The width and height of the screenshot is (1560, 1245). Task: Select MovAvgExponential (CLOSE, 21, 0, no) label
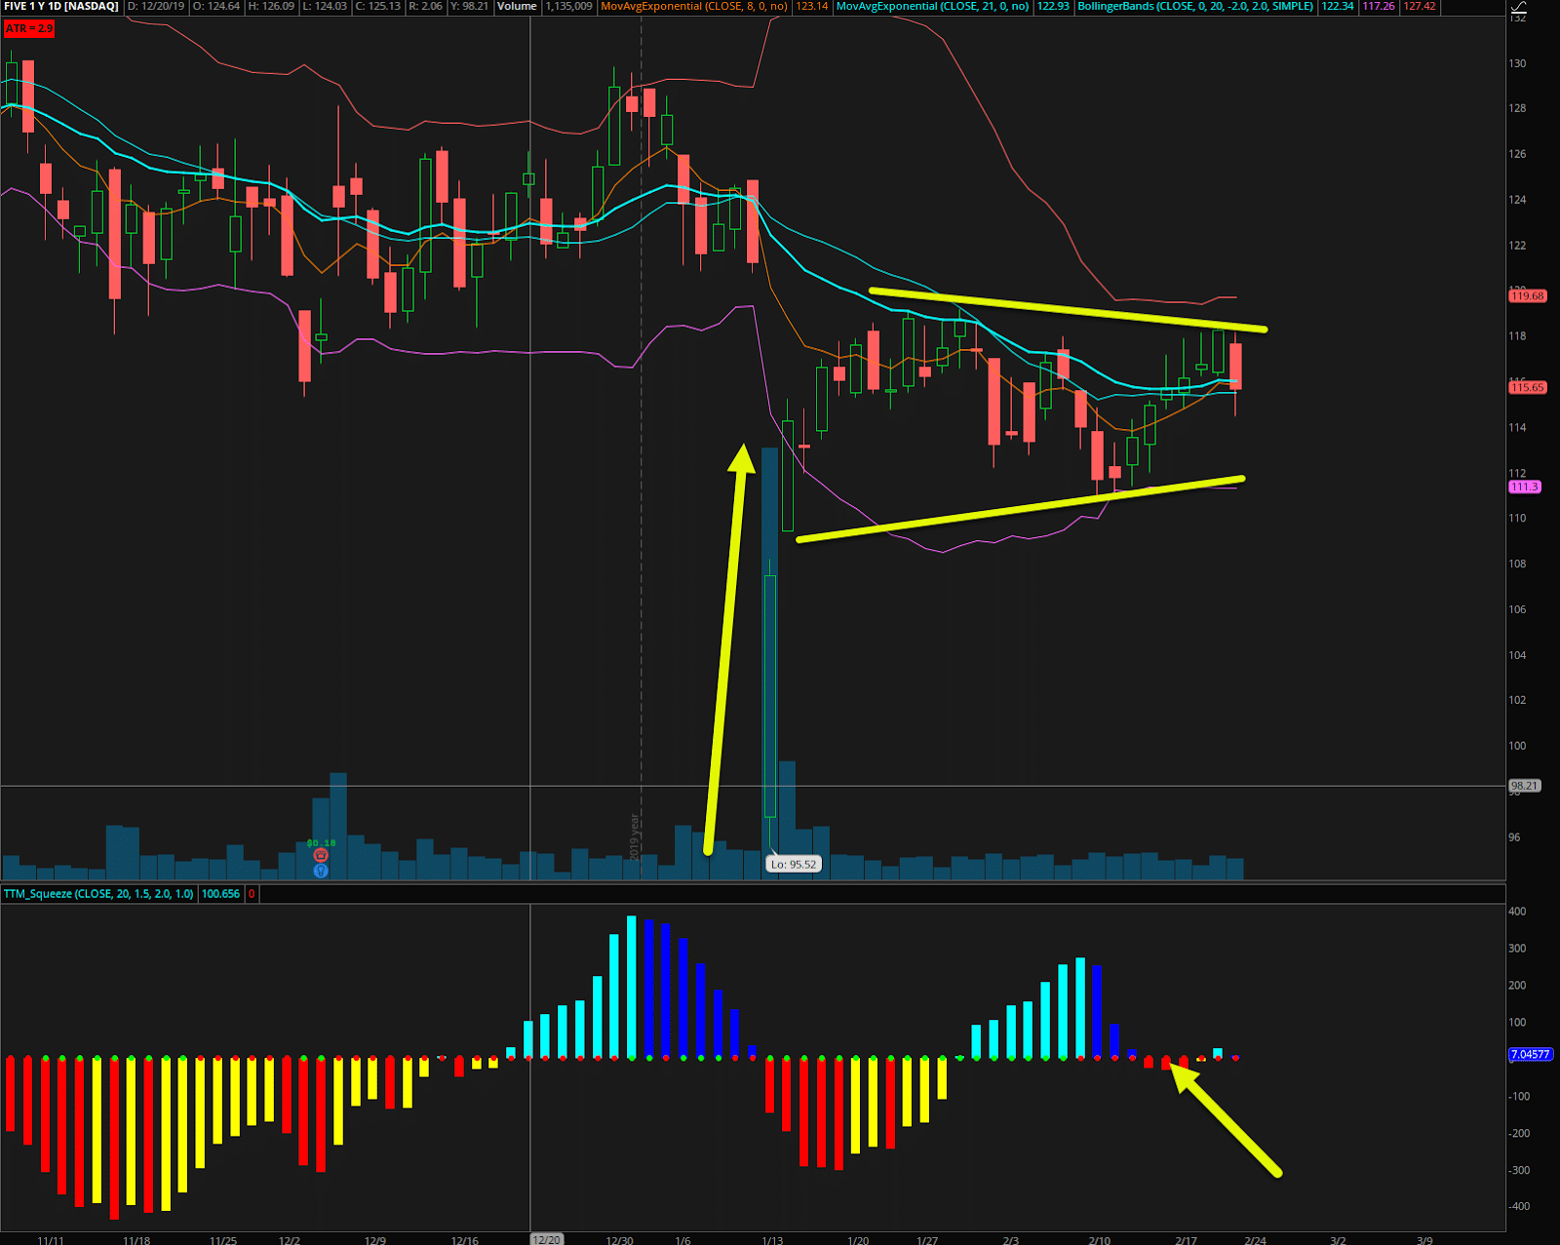[932, 6]
